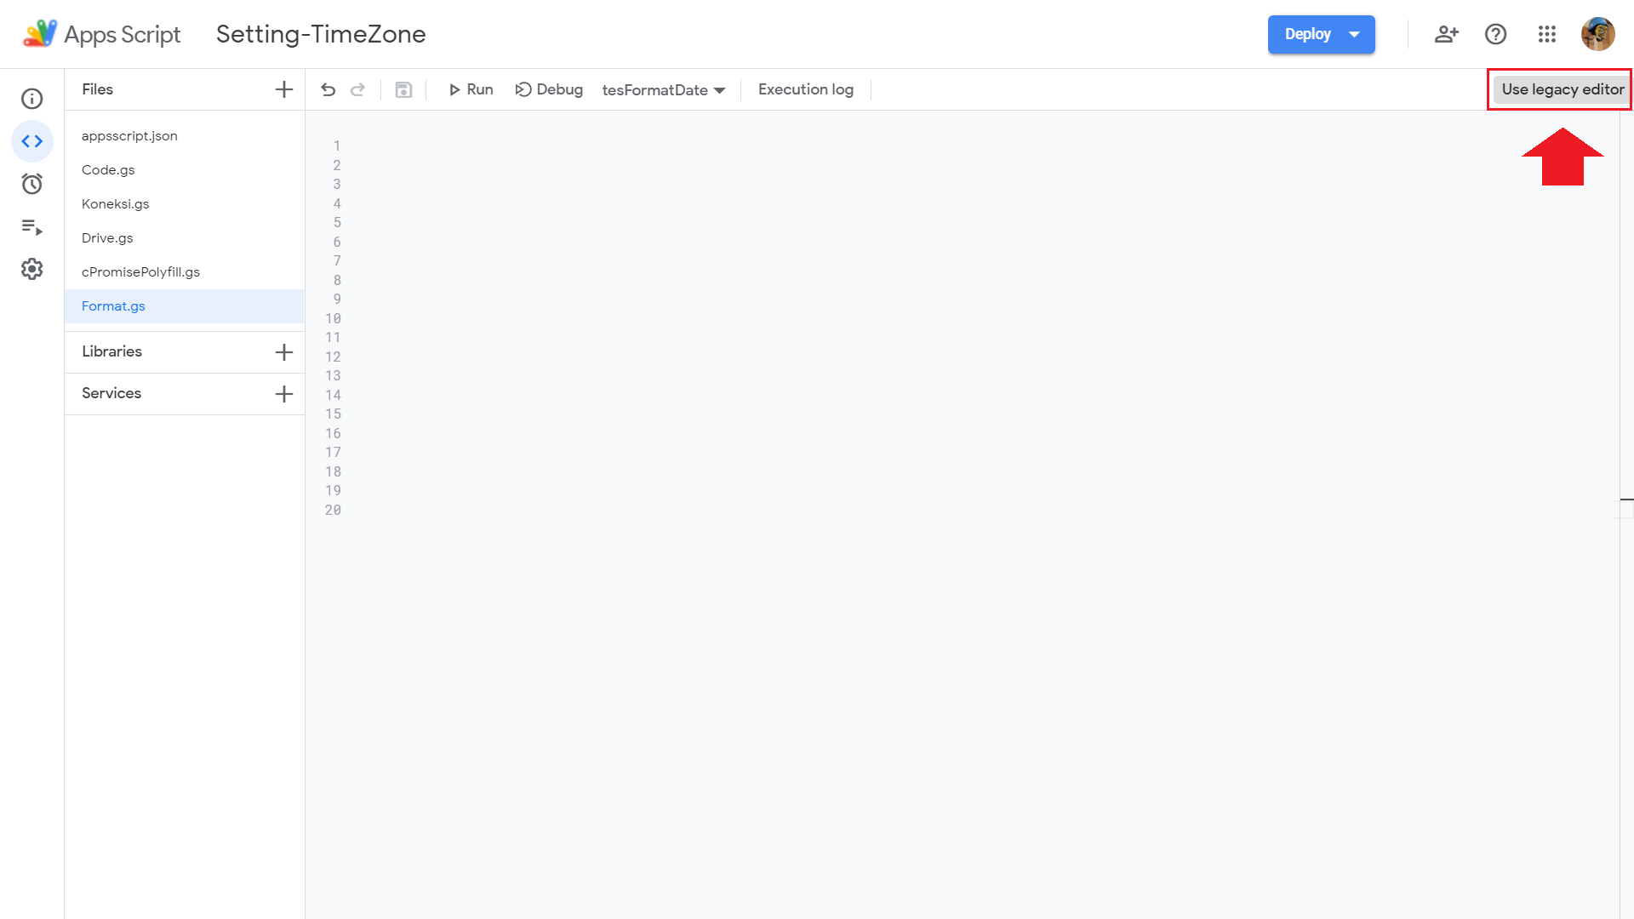This screenshot has width=1634, height=919.
Task: Click the Google account profile avatar
Action: 1600,34
